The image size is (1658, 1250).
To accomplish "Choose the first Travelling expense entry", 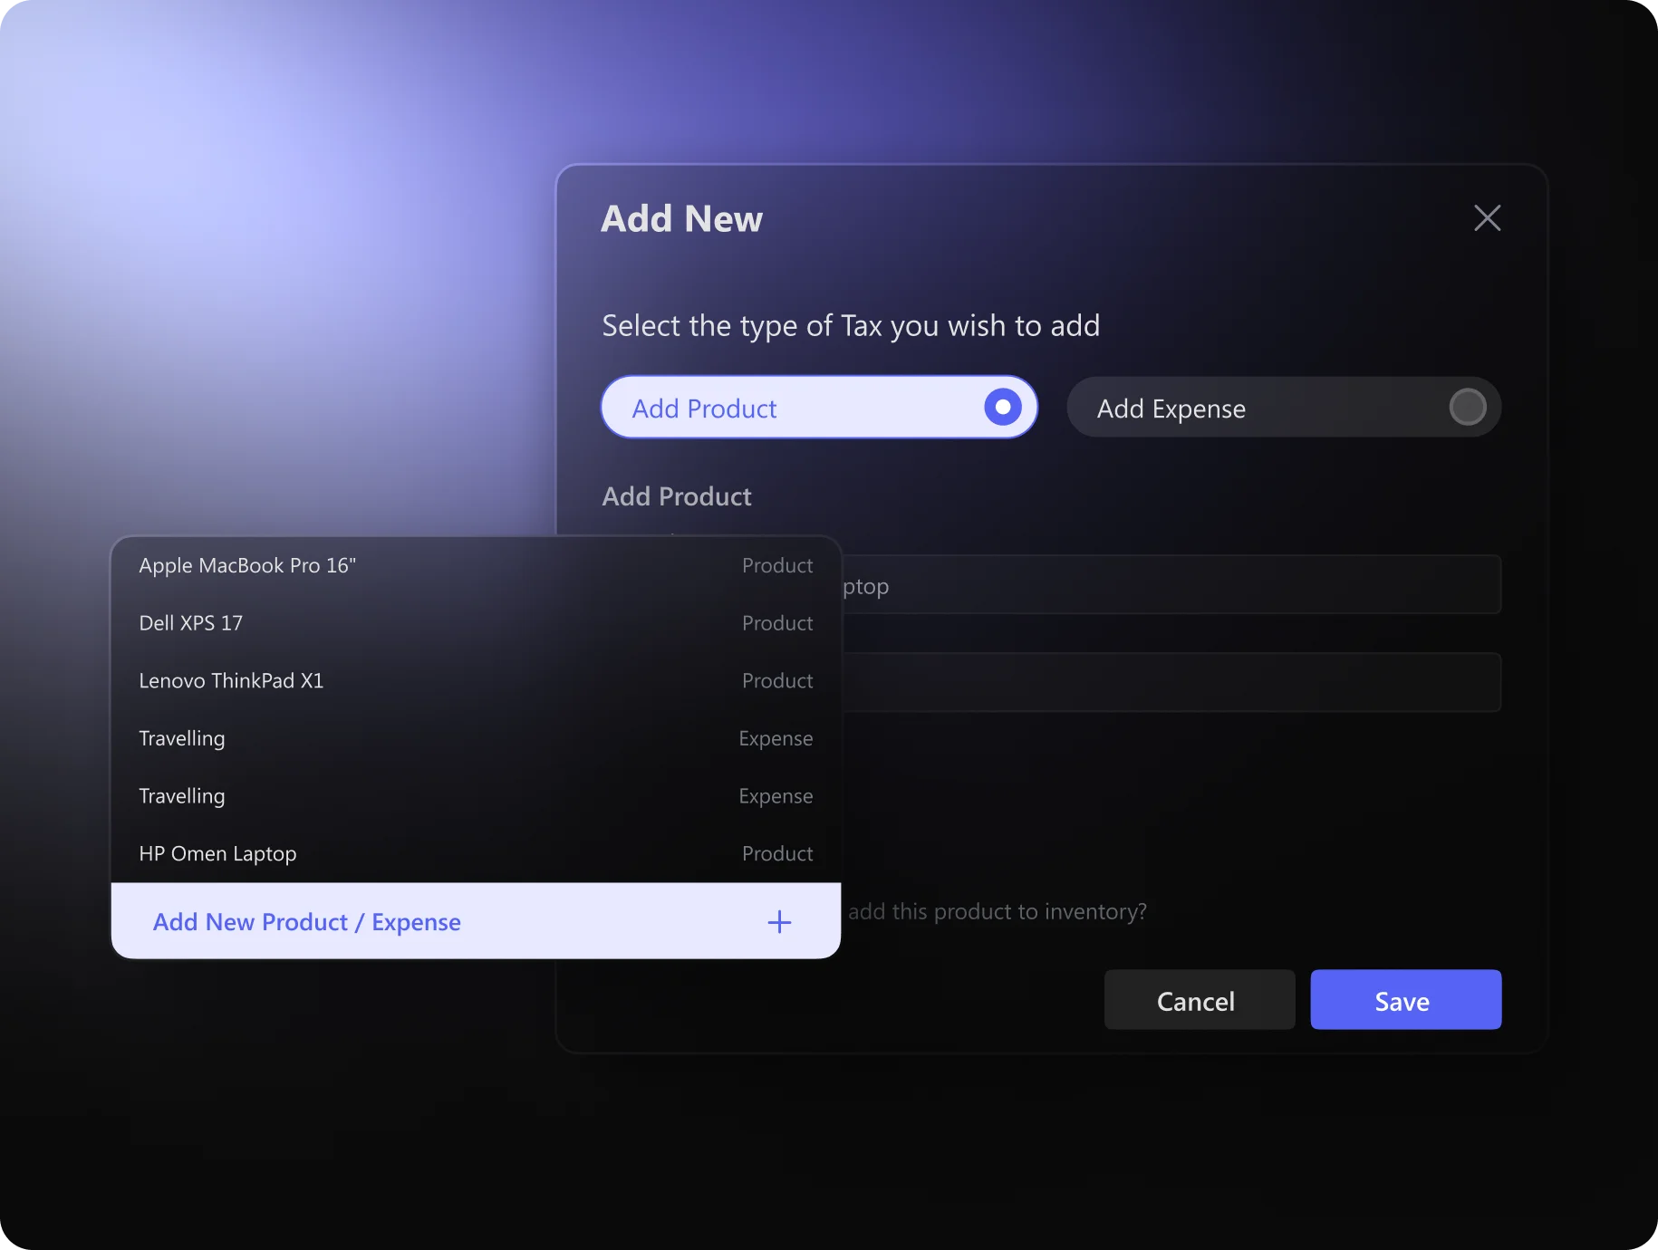I will [x=182, y=739].
